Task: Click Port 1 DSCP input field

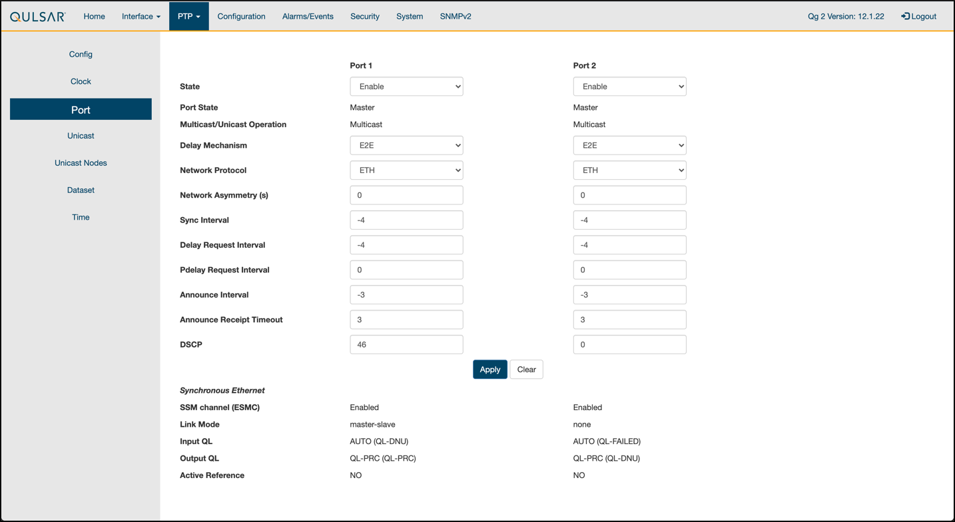Action: (x=406, y=345)
